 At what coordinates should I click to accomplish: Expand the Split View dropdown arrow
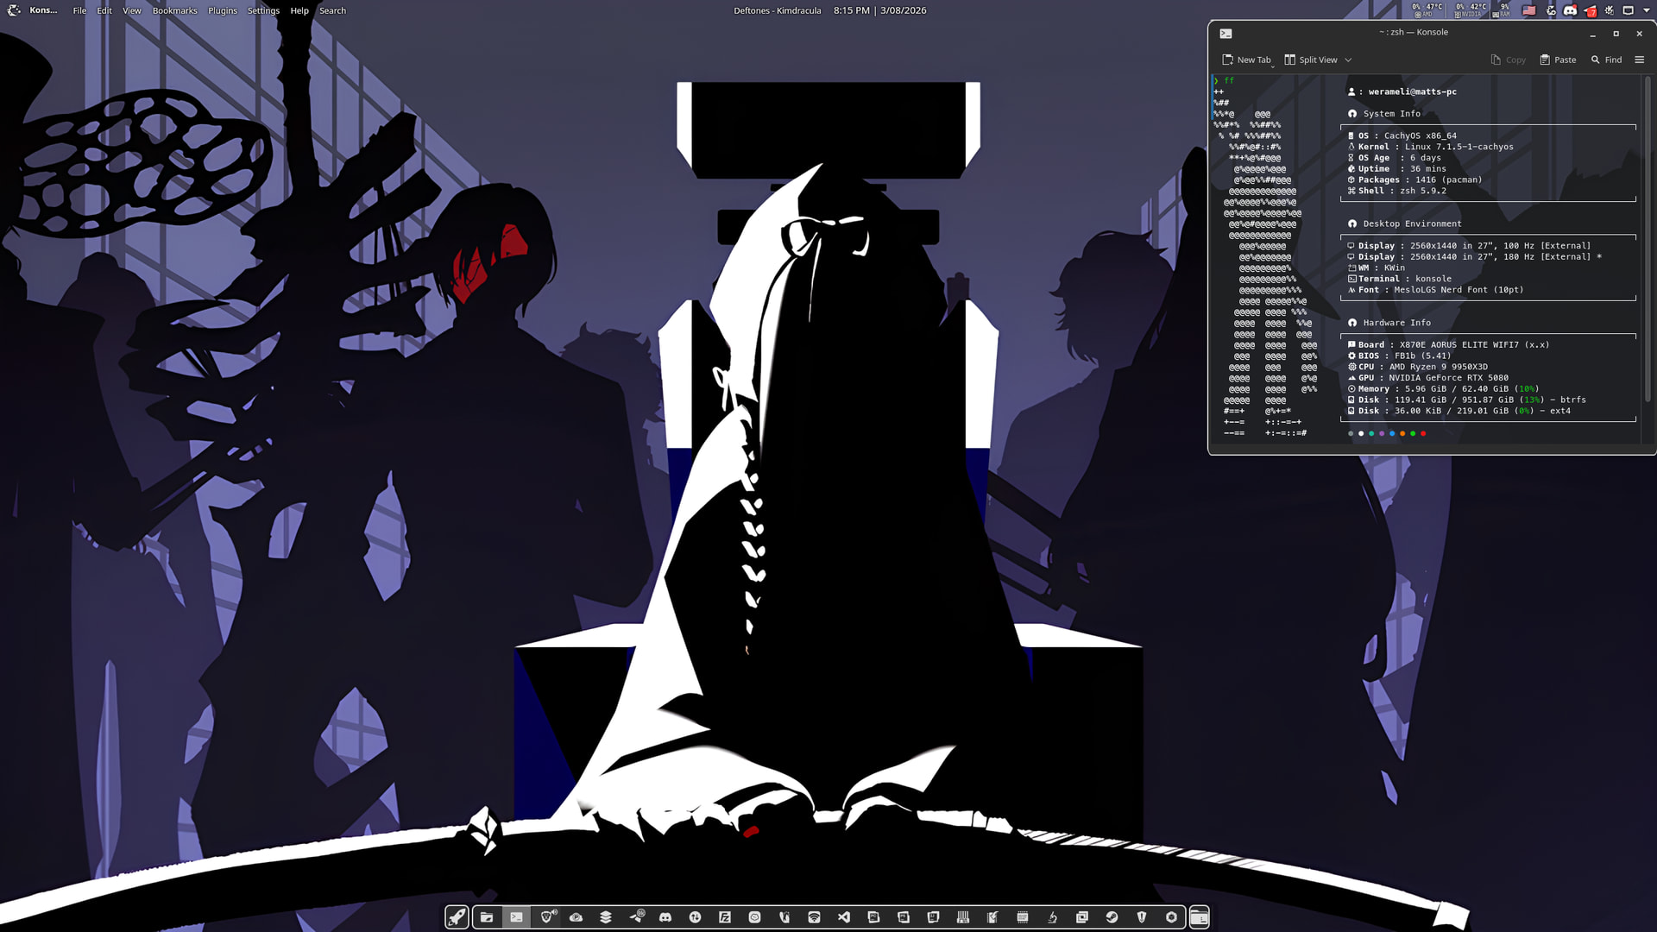1348,60
